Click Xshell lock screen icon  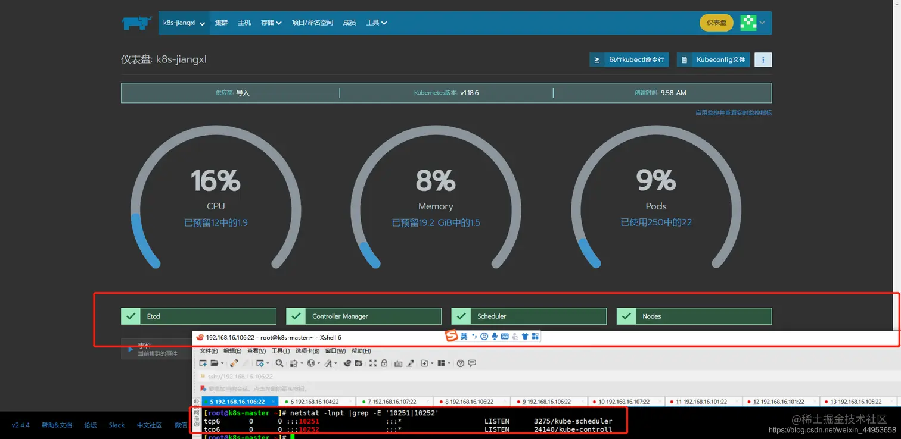coord(384,363)
